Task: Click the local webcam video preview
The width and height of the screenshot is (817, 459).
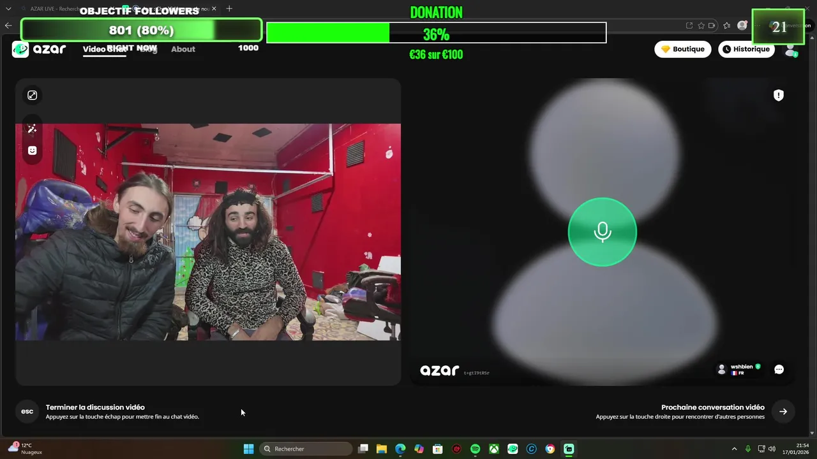Action: pyautogui.click(x=208, y=232)
